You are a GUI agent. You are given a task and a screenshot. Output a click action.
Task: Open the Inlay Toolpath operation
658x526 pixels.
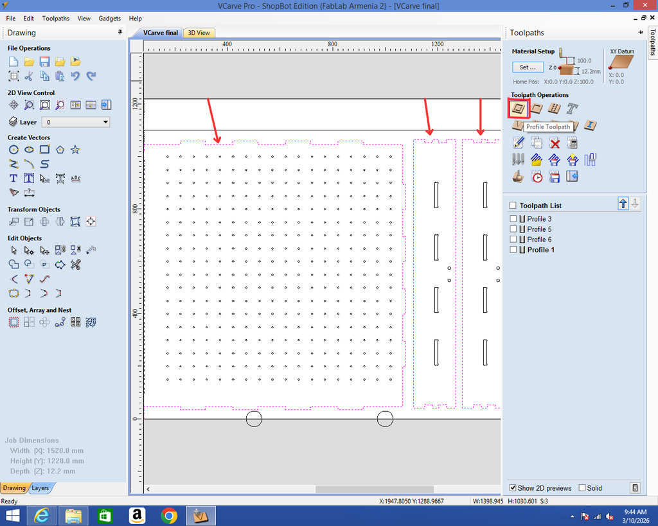coord(591,125)
